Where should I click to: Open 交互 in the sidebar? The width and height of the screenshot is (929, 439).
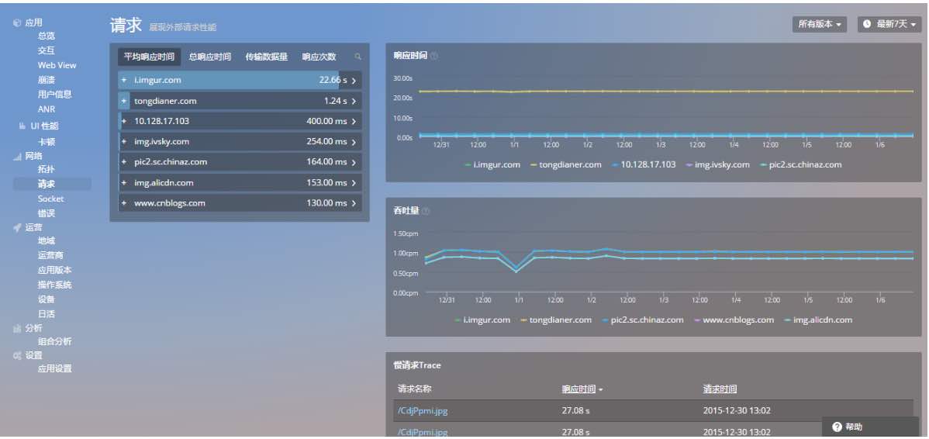click(47, 50)
